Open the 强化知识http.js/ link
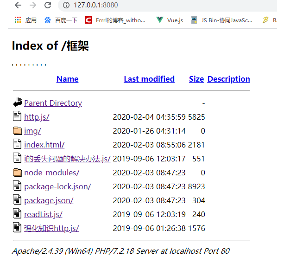 coord(51,228)
